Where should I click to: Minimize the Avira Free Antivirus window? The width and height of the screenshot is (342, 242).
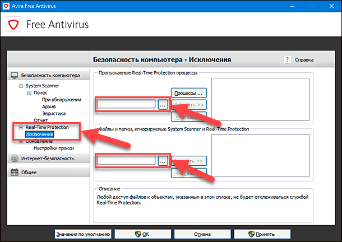pyautogui.click(x=292, y=6)
